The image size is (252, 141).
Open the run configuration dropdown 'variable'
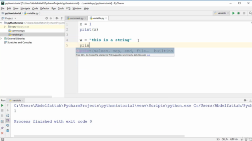click(221, 13)
